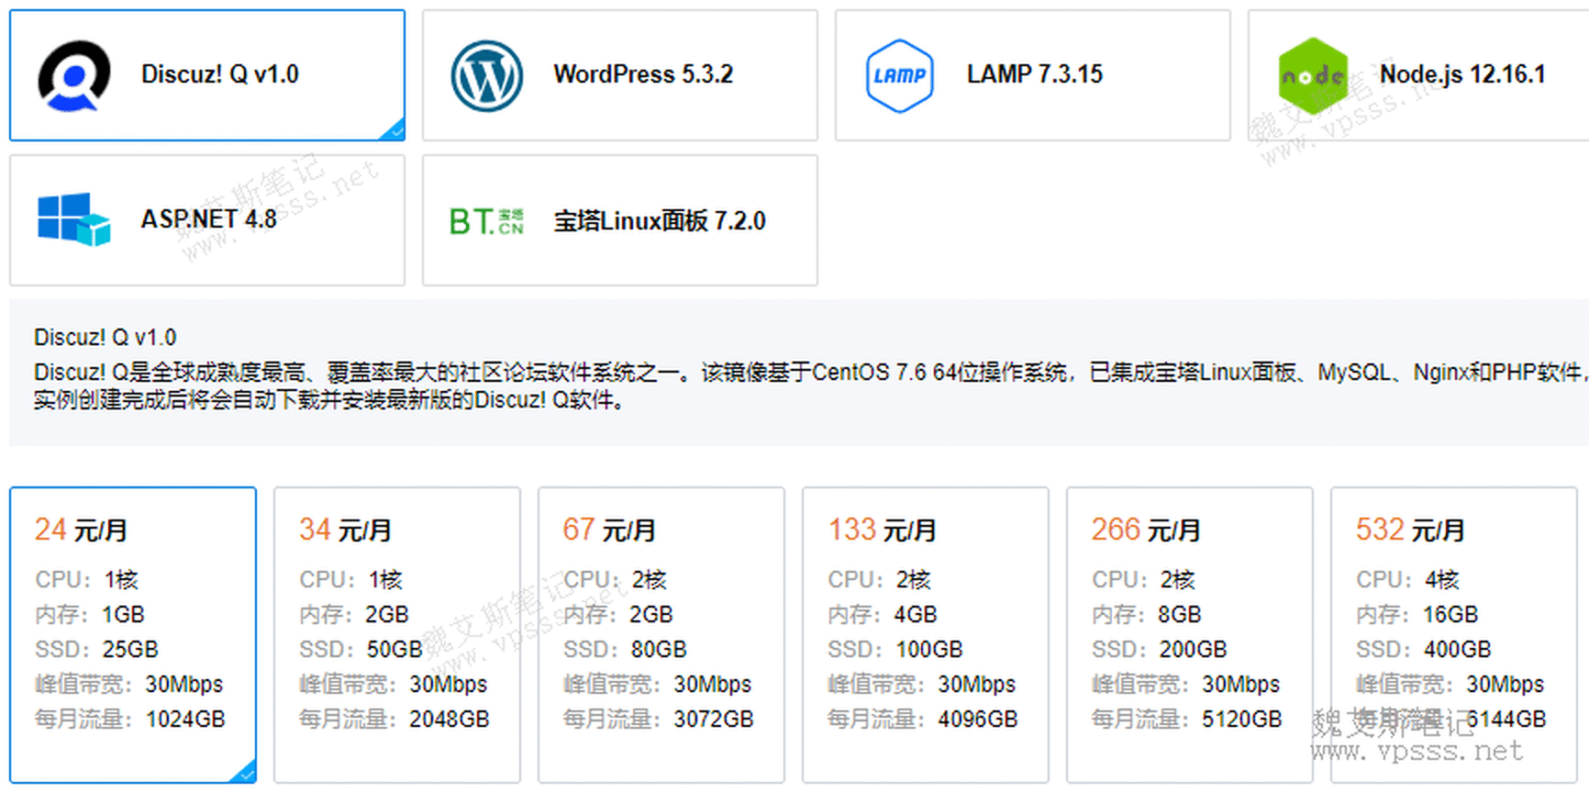Click the 4GB memory value
Viewport: 1589px width, 793px height.
coord(916,614)
